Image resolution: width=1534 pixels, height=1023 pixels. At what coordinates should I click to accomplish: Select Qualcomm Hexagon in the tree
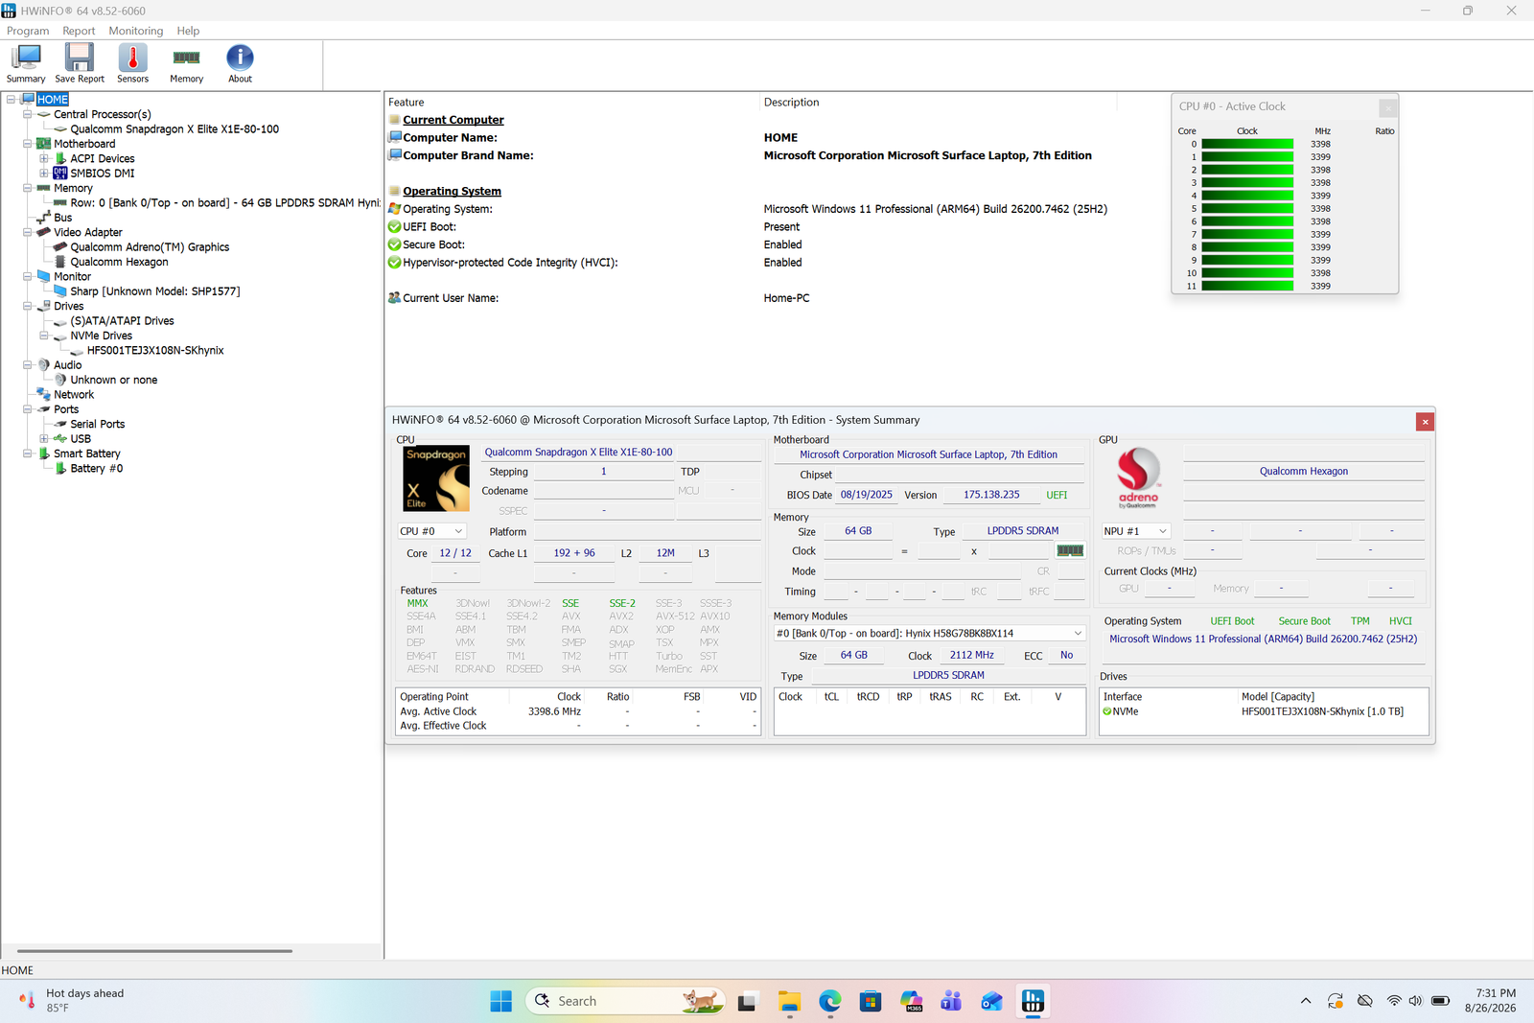tap(119, 262)
